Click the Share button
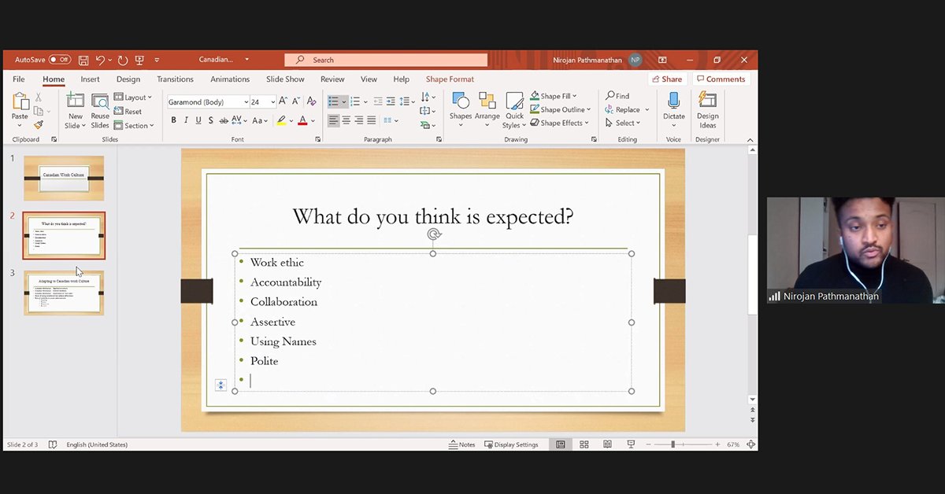The image size is (945, 494). [667, 79]
